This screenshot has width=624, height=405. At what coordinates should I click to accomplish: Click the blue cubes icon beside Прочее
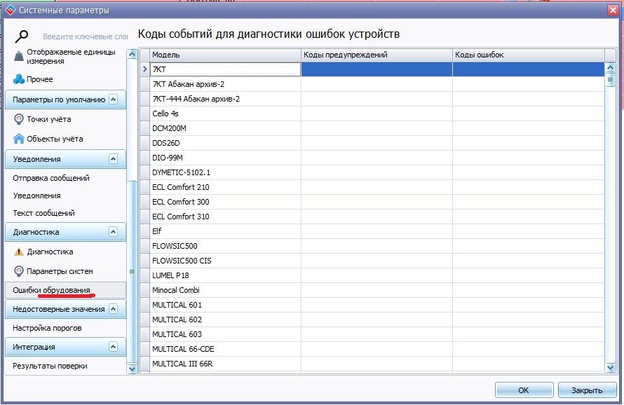click(19, 79)
